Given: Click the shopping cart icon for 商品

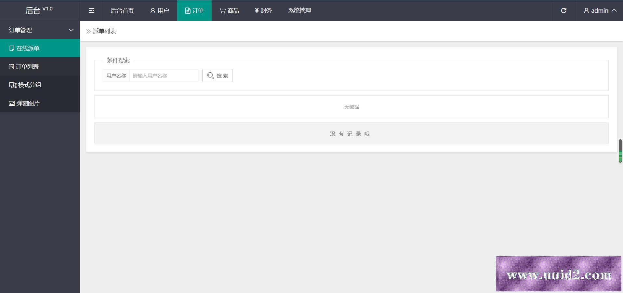Looking at the screenshot, I should [222, 11].
